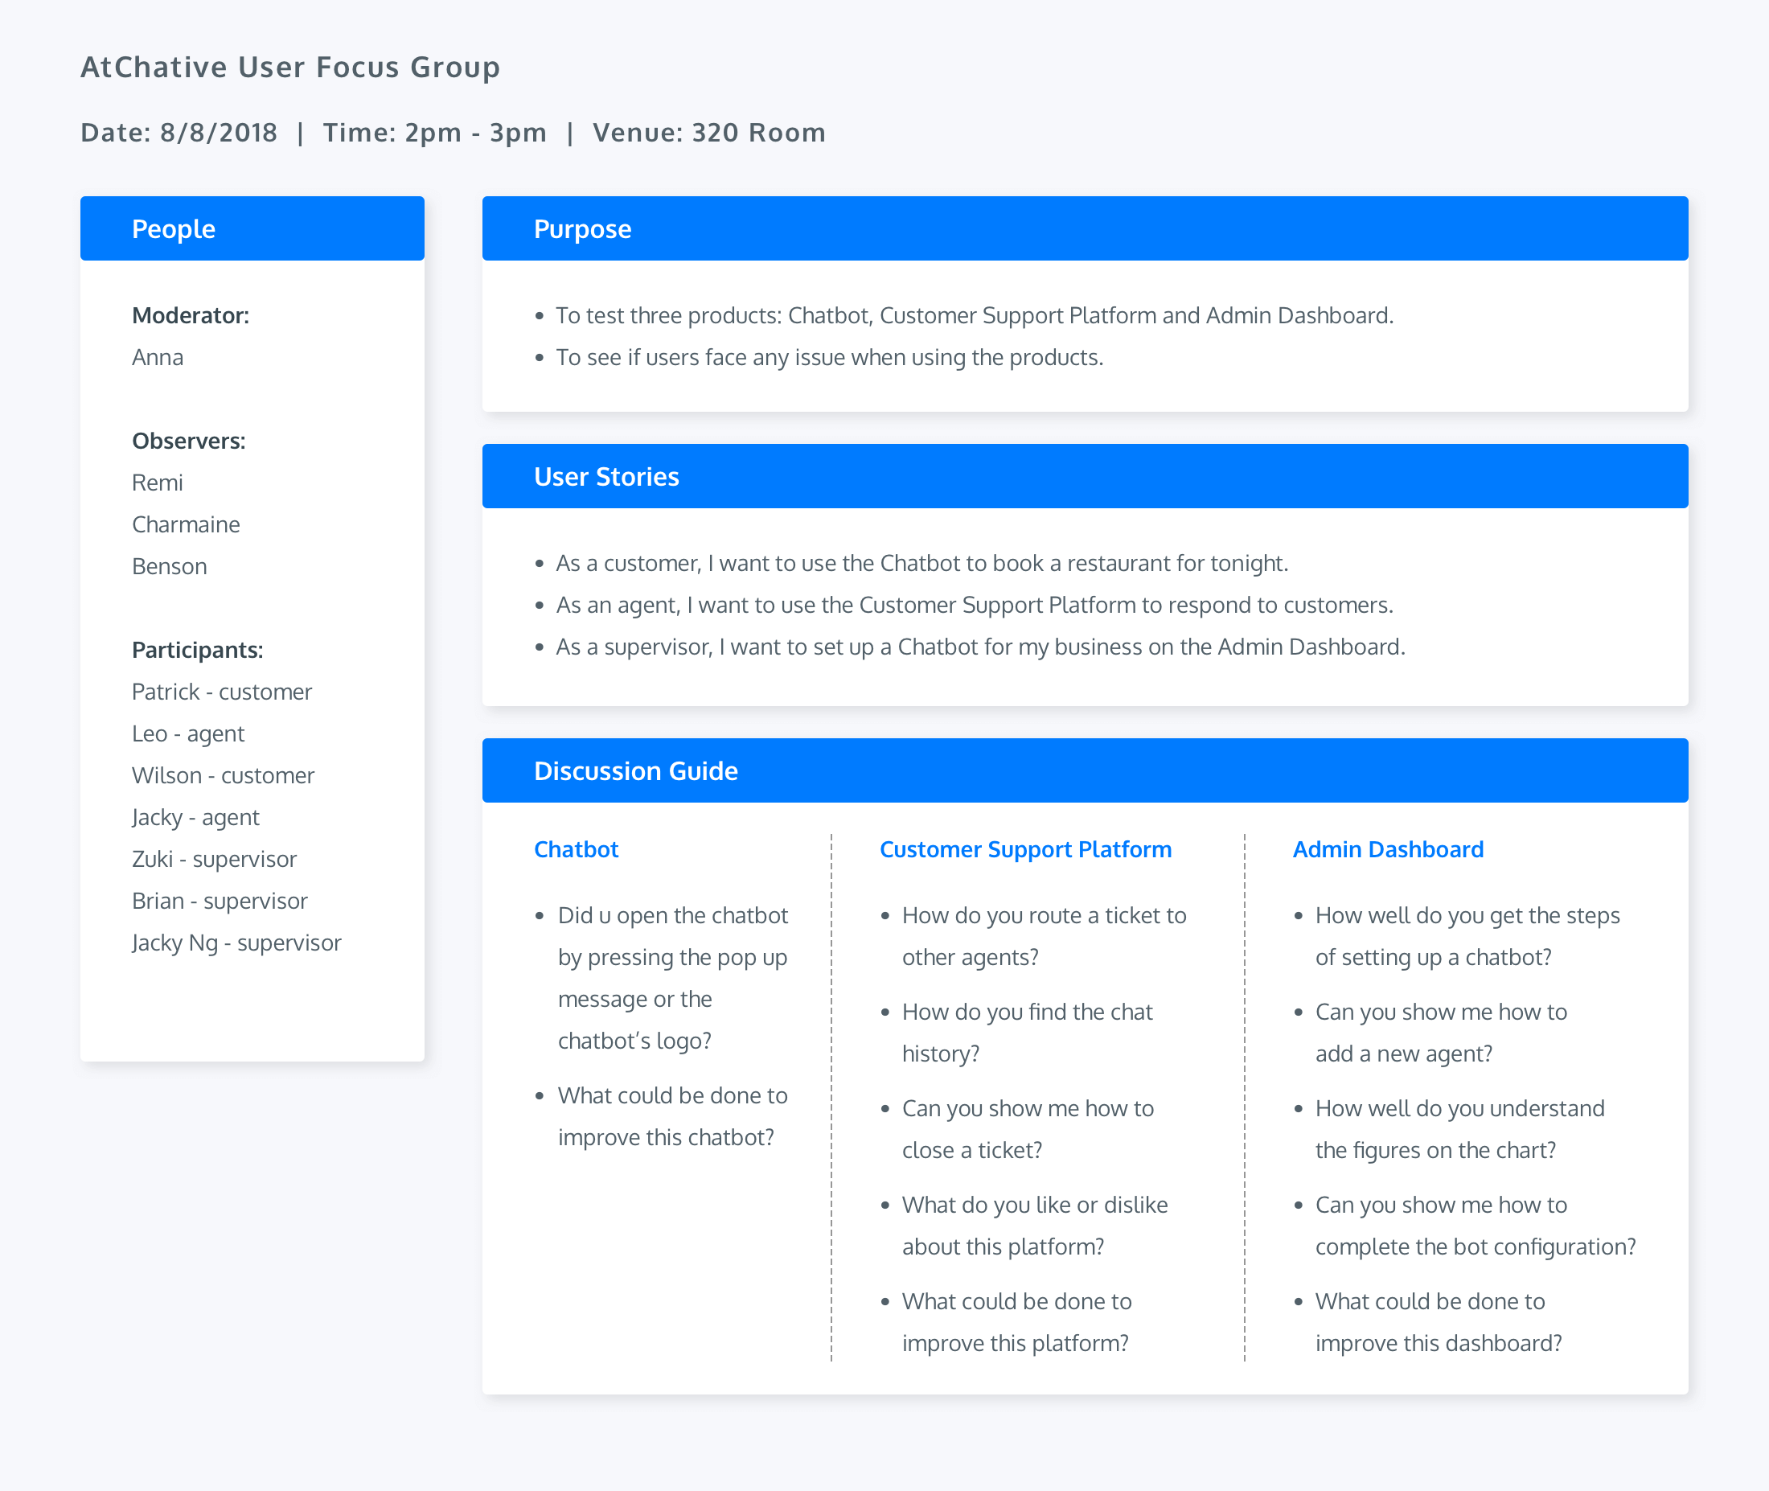This screenshot has width=1769, height=1491.
Task: Select the Purpose panel header
Action: (1086, 228)
